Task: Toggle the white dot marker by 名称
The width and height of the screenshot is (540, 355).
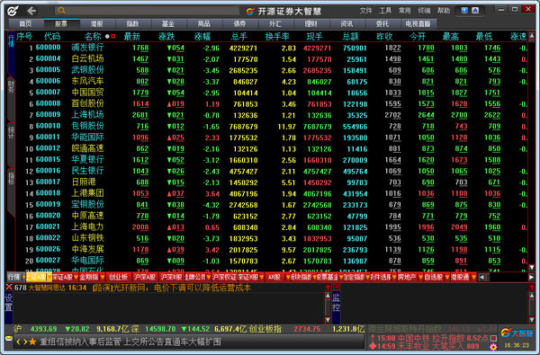Action: point(107,36)
